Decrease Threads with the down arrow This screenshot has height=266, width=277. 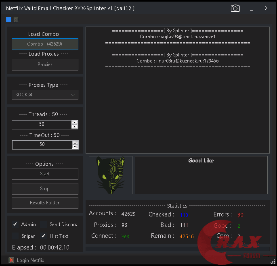click(x=75, y=127)
